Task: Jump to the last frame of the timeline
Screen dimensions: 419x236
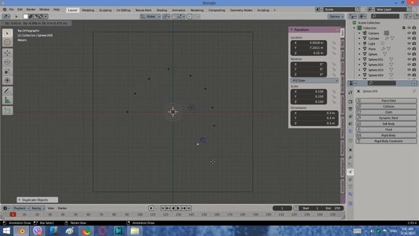Action: (x=189, y=208)
